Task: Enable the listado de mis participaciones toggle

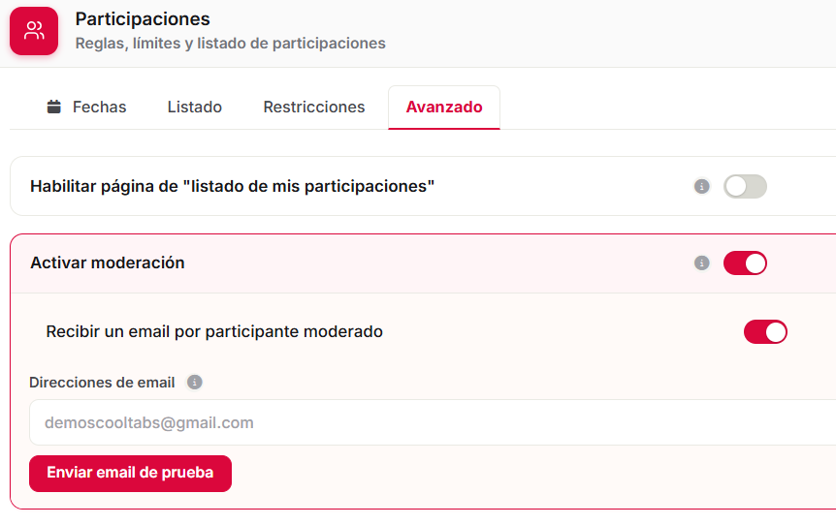Action: 745,186
